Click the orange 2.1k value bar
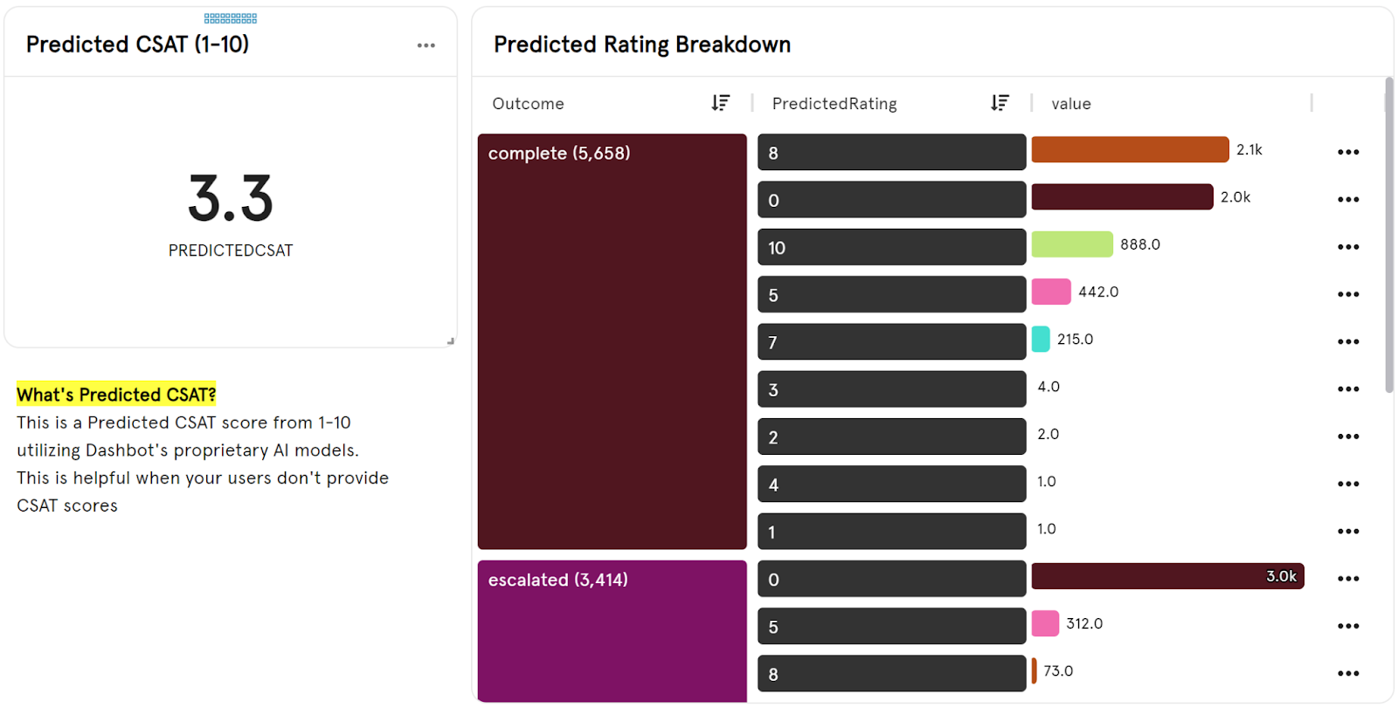1398x708 pixels. [1130, 150]
